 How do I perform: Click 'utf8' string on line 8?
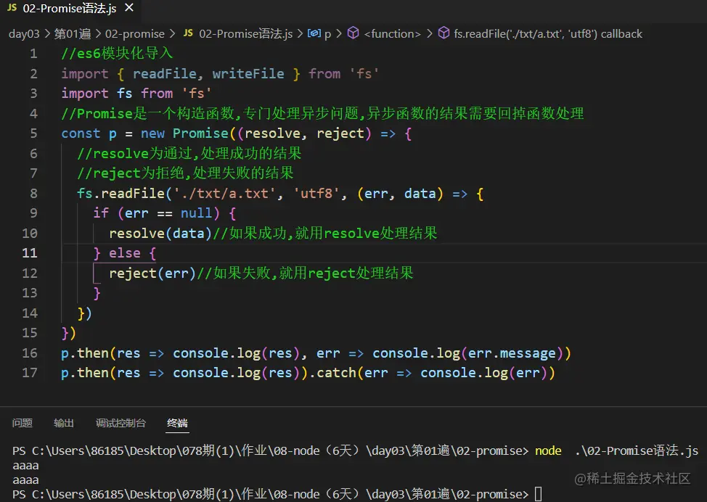316,193
